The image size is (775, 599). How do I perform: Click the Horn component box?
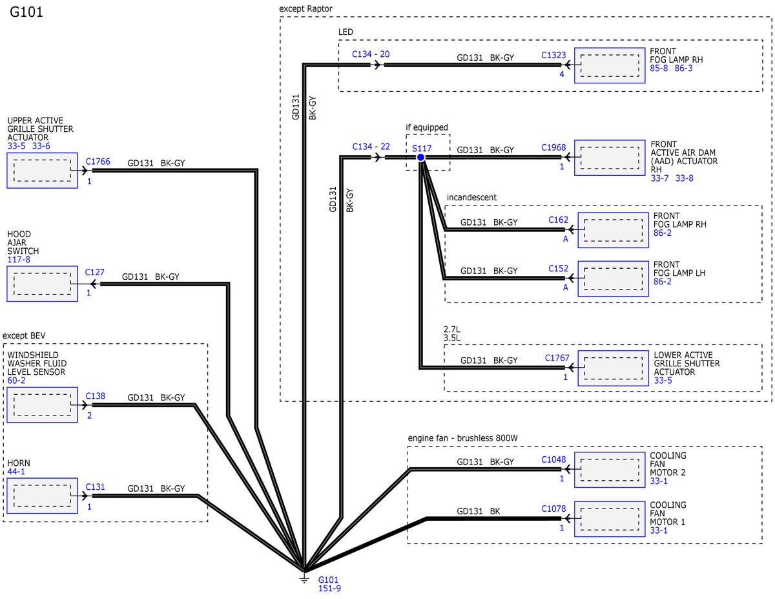tap(42, 496)
